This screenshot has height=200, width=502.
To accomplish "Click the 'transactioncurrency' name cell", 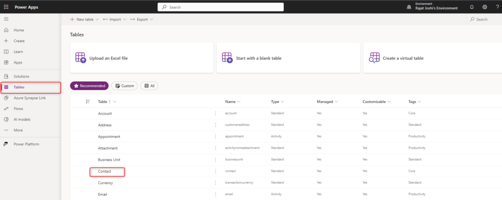I will click(239, 183).
